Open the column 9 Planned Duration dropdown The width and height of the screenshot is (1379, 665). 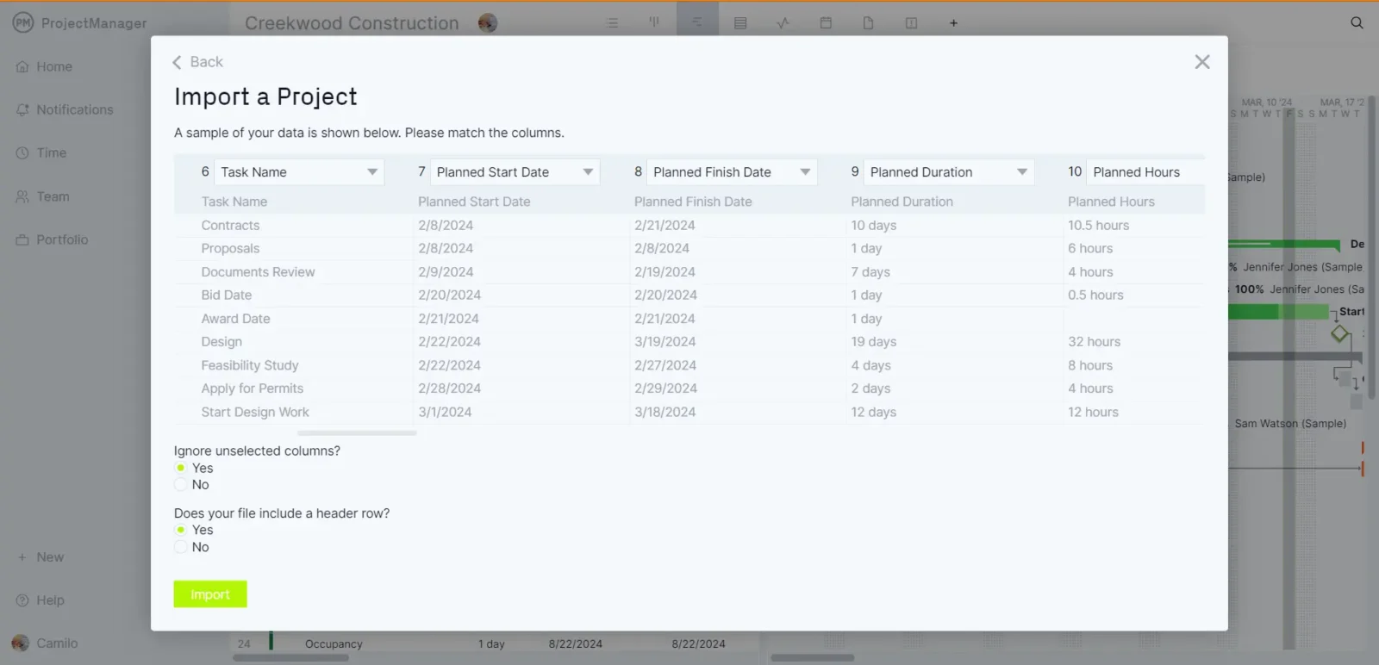click(948, 172)
